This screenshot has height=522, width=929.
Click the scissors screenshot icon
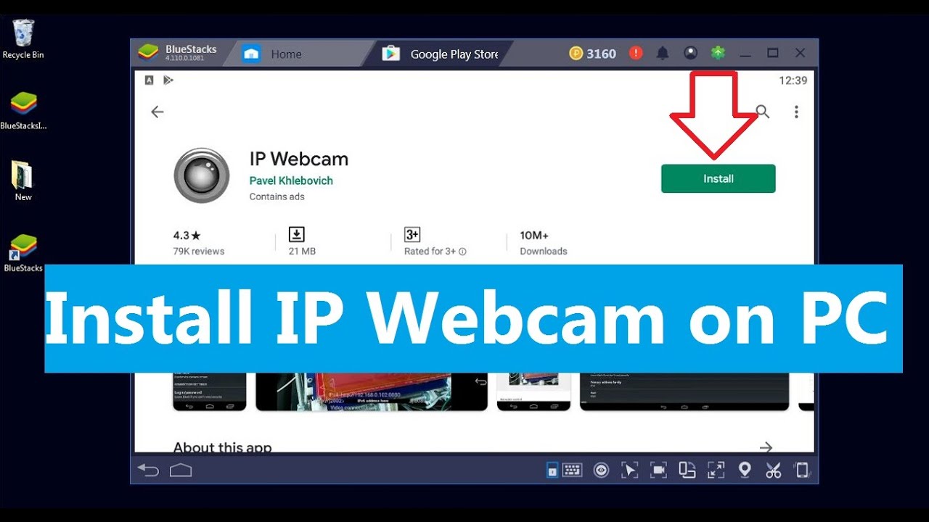[773, 471]
